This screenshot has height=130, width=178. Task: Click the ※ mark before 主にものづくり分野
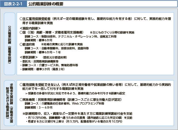91,33
